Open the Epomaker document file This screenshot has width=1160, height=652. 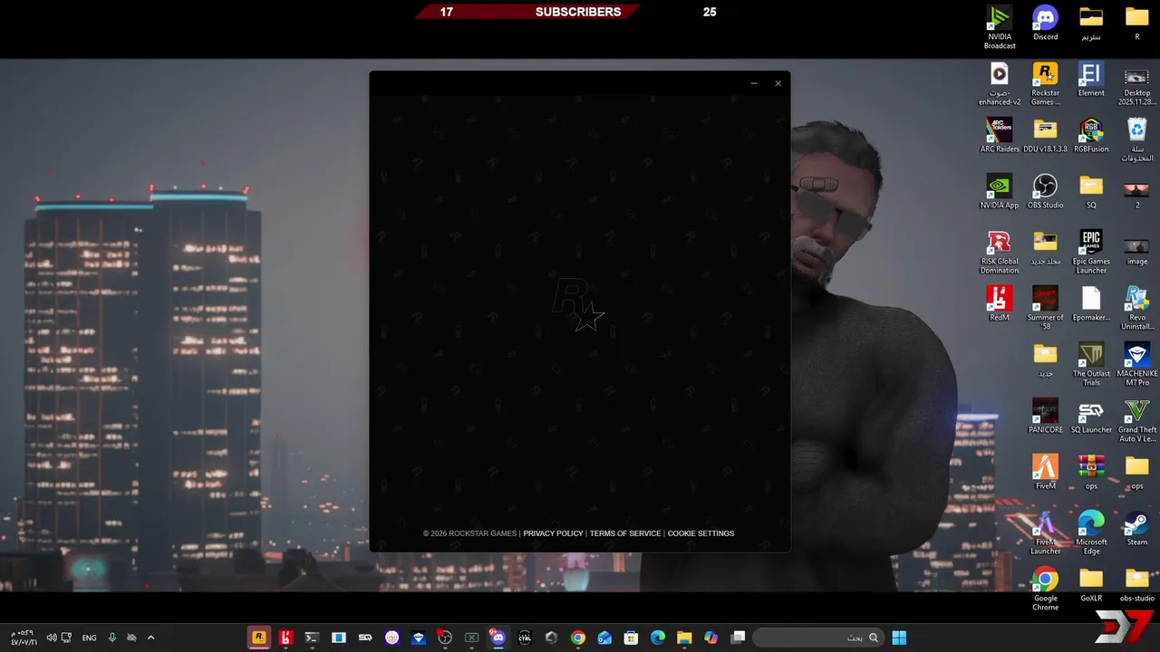pyautogui.click(x=1091, y=304)
